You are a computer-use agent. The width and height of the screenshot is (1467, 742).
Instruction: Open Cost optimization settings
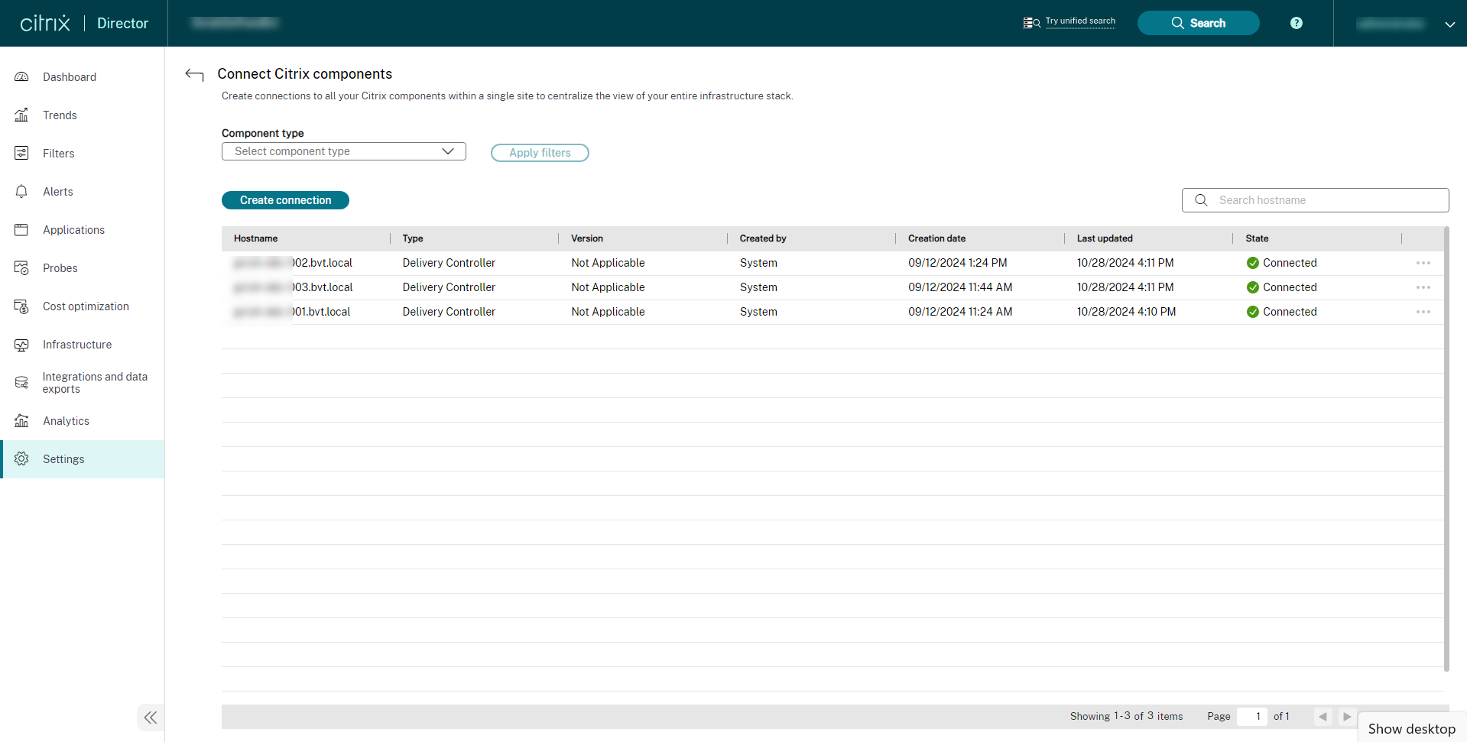(86, 306)
